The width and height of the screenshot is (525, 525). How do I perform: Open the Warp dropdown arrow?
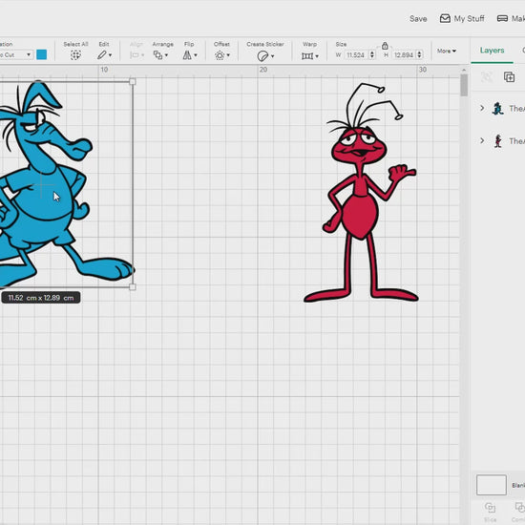[317, 56]
